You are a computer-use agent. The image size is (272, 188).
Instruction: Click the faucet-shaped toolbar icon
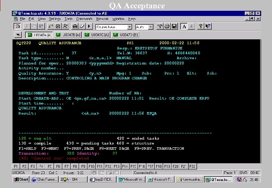click(160, 26)
